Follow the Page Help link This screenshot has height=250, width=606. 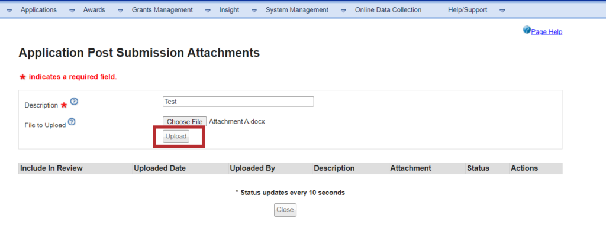pos(546,32)
